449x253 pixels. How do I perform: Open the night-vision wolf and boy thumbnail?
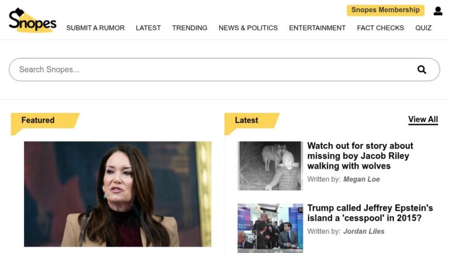pyautogui.click(x=270, y=166)
